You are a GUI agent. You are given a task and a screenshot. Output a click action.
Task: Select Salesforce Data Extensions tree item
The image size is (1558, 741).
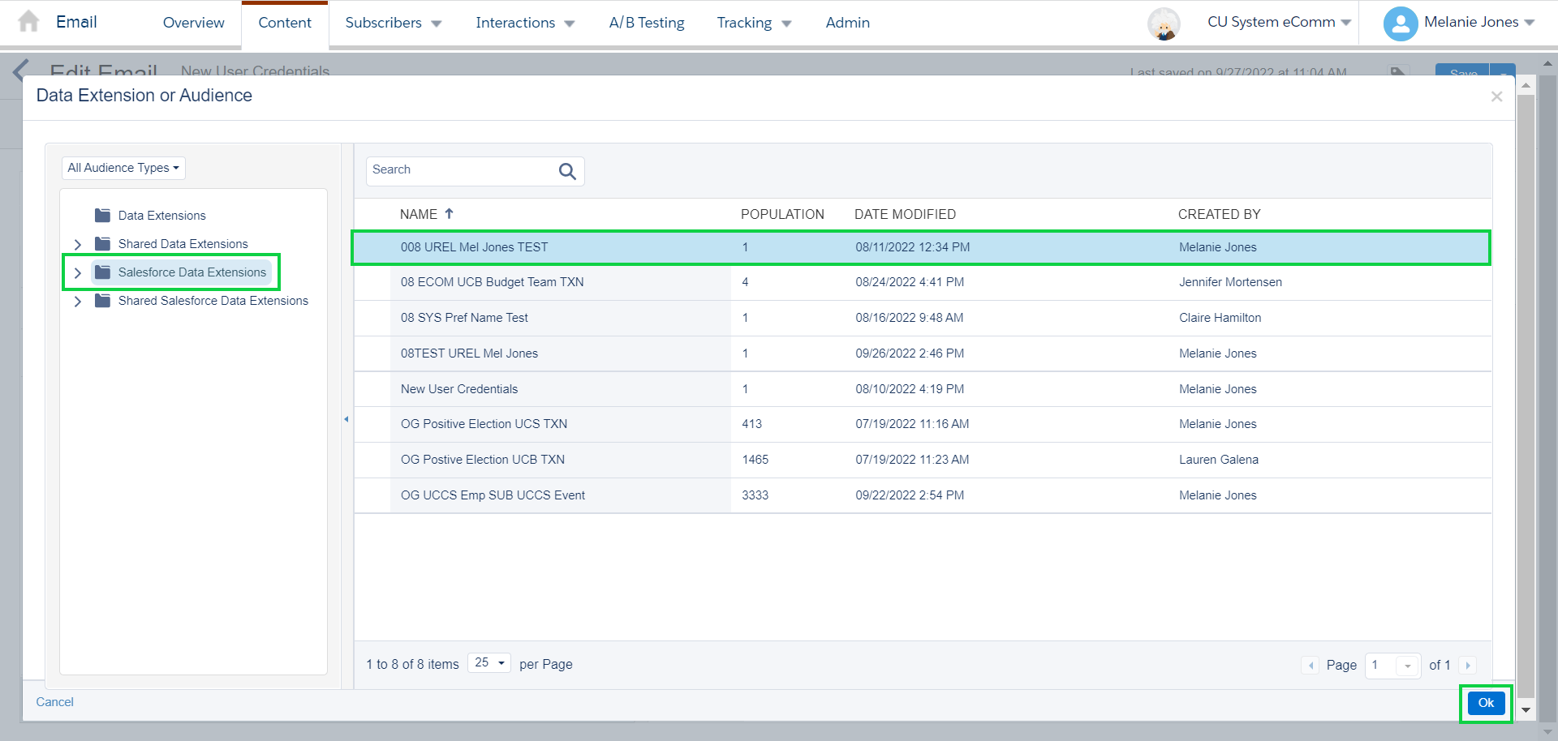tap(192, 272)
